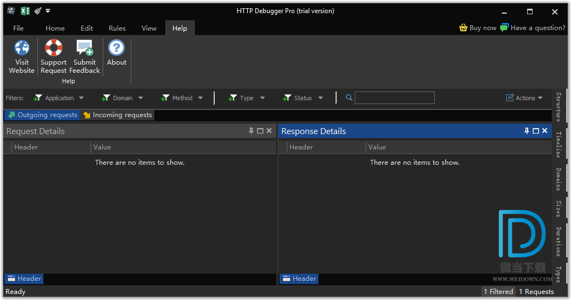Screen dimensions: 571x300
Task: Sort by Value column in Request Details
Action: tap(183, 147)
